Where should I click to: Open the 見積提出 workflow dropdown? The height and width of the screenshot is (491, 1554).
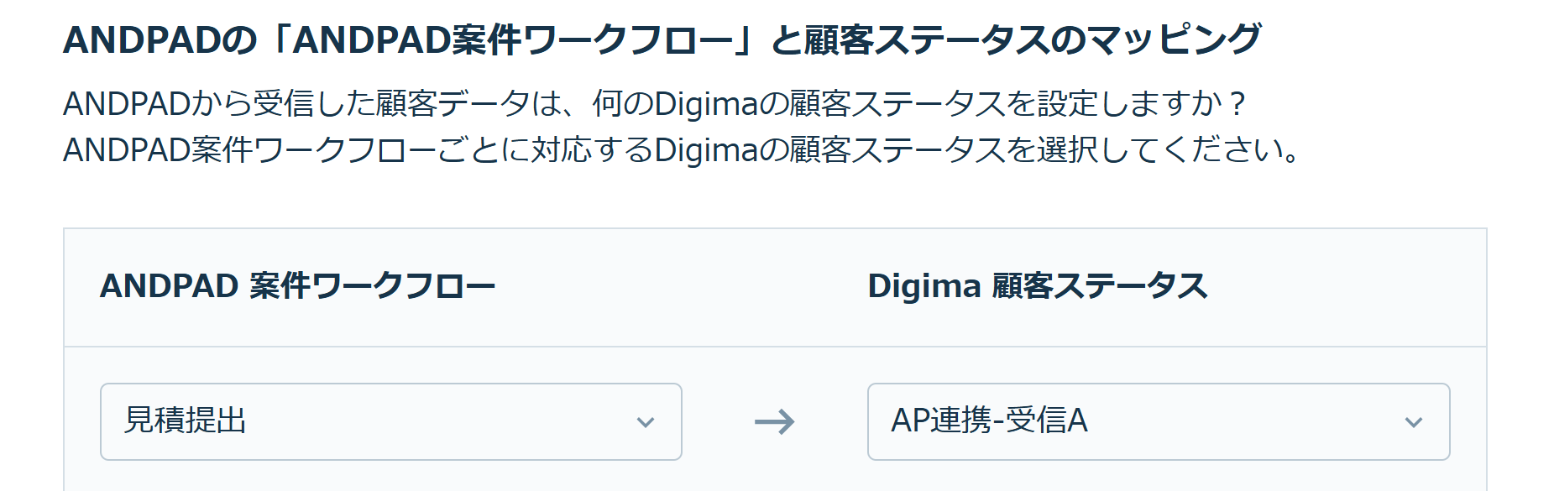tap(390, 421)
